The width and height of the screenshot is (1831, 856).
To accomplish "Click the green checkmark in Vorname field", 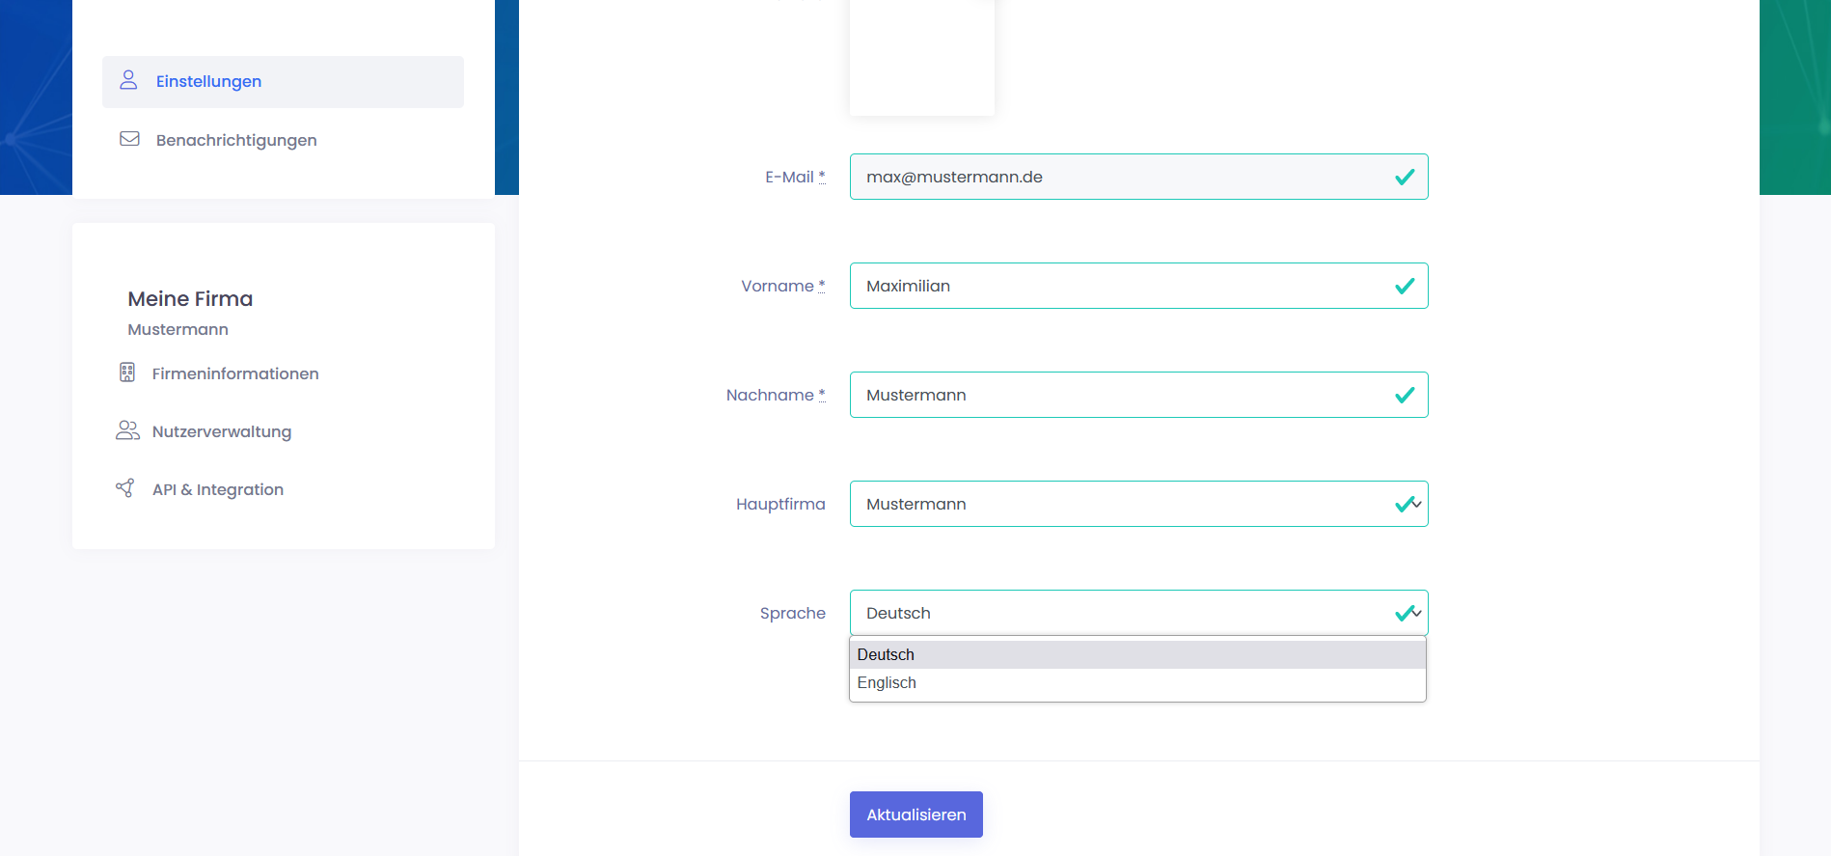I will pyautogui.click(x=1405, y=286).
